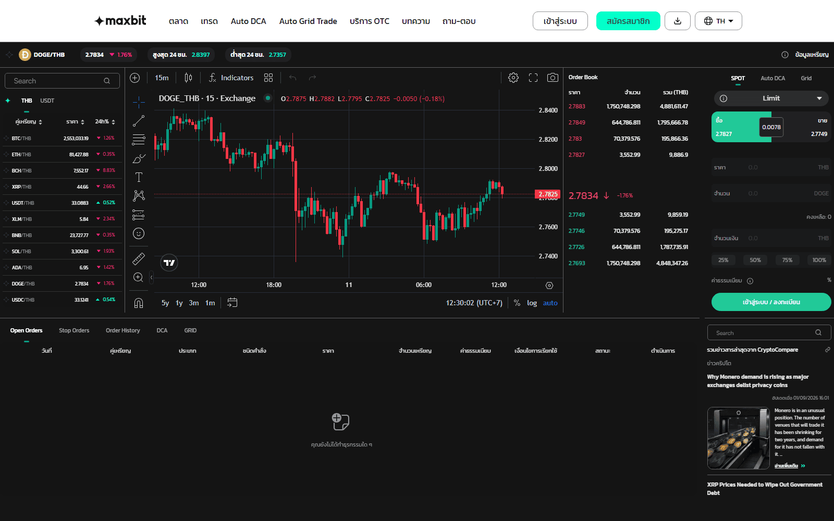This screenshot has width=834, height=521.
Task: Toggle the log price scale
Action: coord(532,303)
